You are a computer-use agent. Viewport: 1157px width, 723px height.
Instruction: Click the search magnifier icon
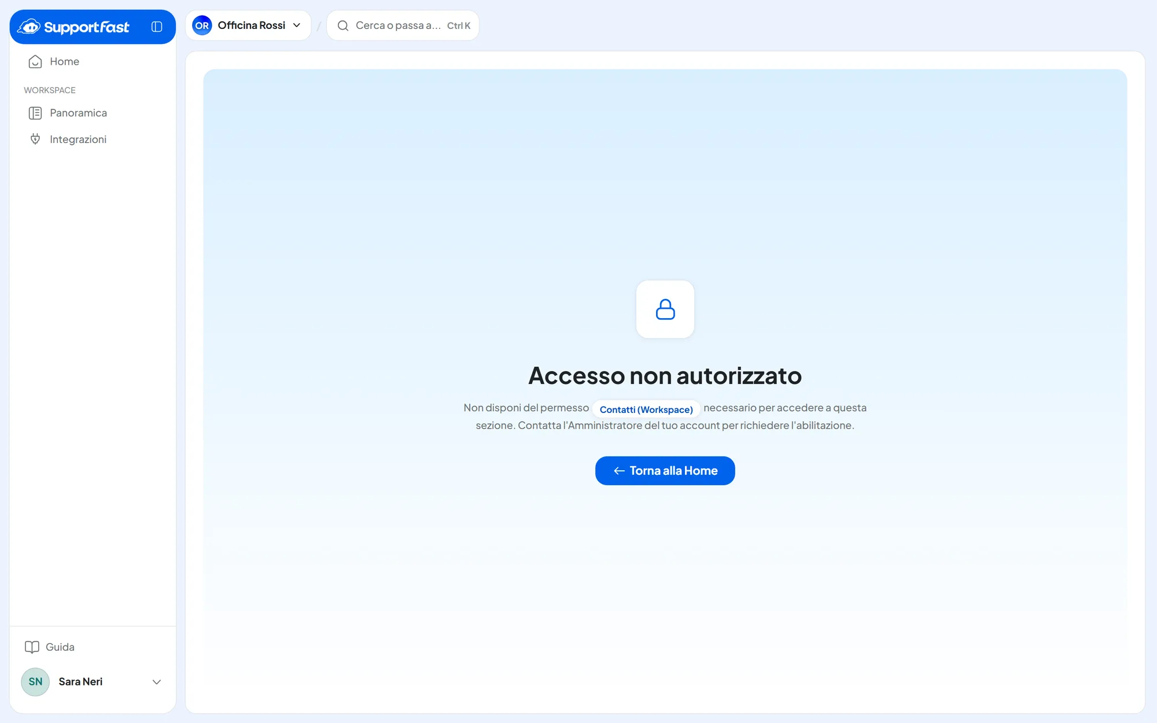click(343, 25)
